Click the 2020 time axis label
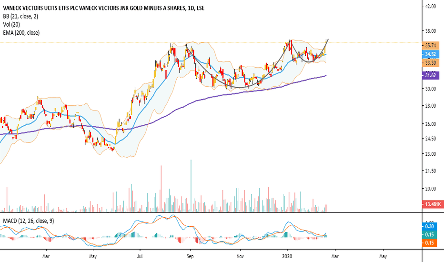 (x=287, y=256)
